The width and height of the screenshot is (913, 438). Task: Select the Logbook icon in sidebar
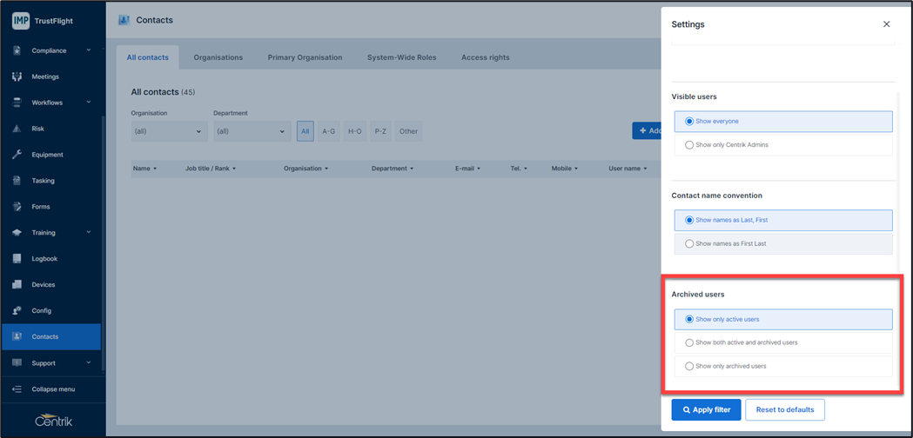coord(17,259)
